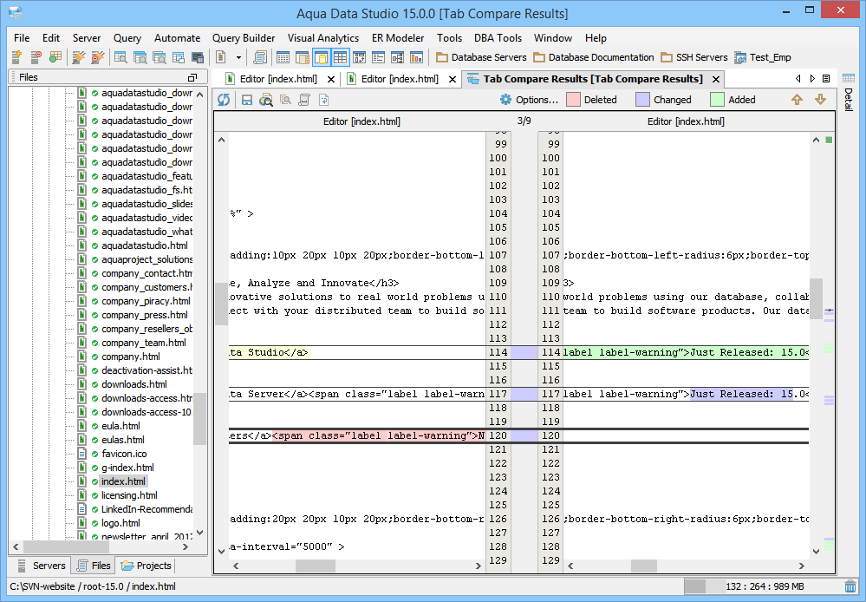Switch to the Projects tab
Screen dimensions: 866x602
(x=147, y=566)
